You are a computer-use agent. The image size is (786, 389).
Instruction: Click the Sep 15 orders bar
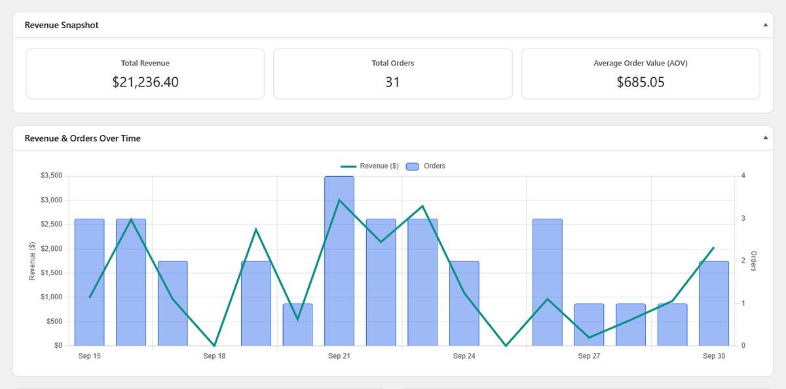pos(90,282)
